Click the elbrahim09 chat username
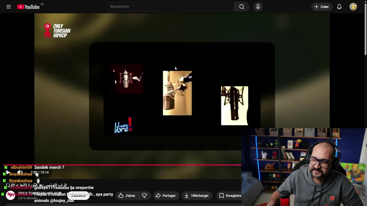The image size is (367, 206). tap(21, 167)
